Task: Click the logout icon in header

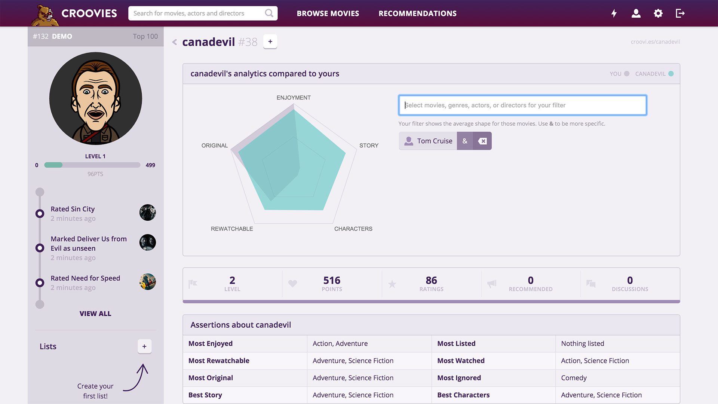Action: point(680,13)
